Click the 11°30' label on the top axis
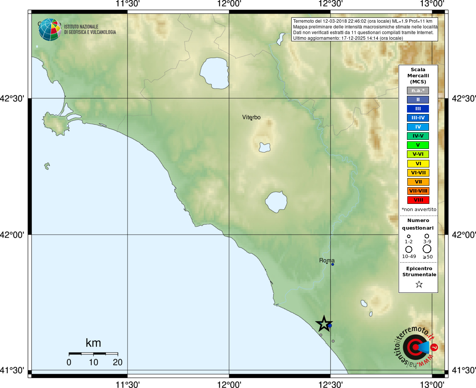476x388 pixels. 127,4
